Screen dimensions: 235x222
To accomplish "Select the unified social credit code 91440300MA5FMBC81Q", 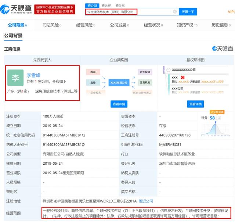I will click(x=64, y=135).
